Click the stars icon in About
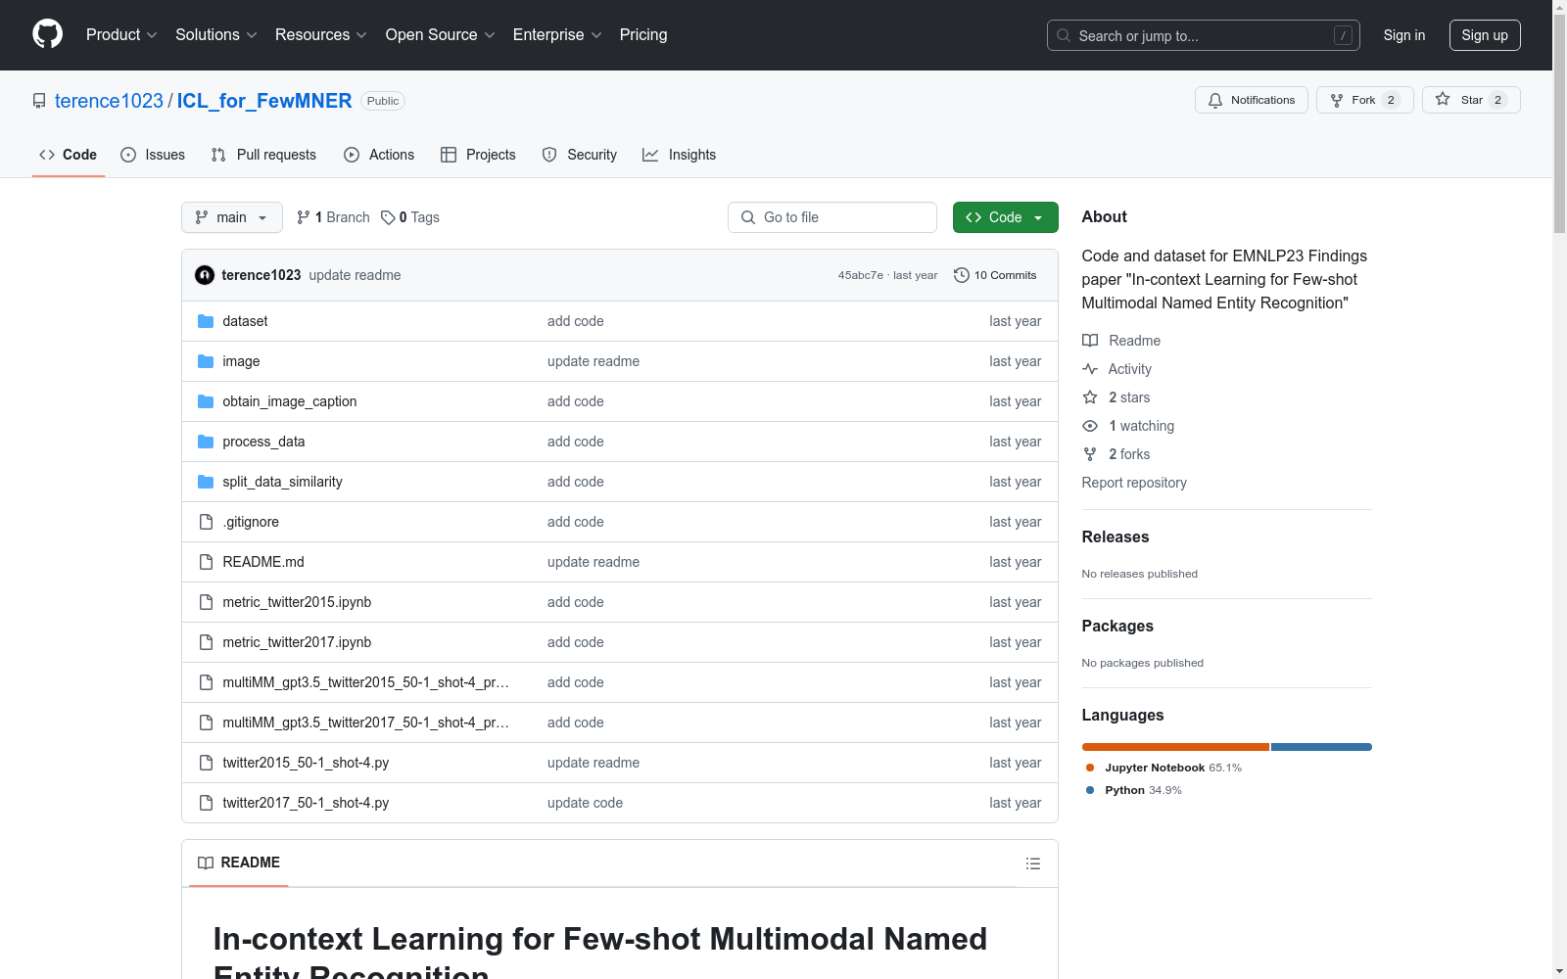Screen dimensions: 1567x979 [1090, 397]
